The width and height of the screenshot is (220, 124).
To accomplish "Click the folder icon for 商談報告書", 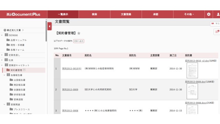I will tap(11, 84).
